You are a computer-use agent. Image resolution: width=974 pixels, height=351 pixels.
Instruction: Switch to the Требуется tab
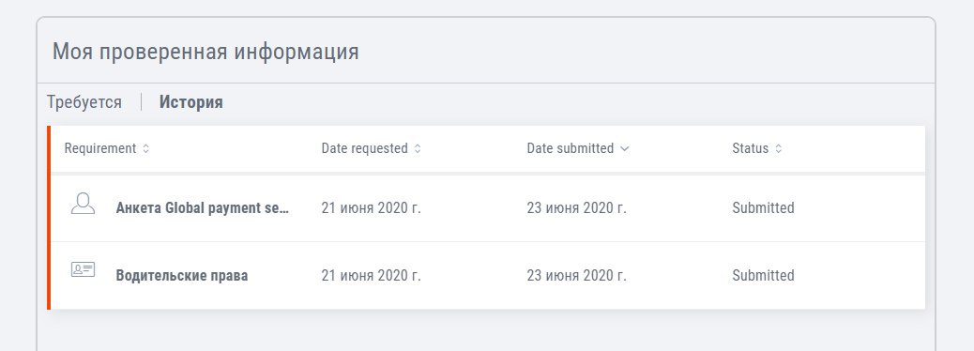tap(84, 102)
